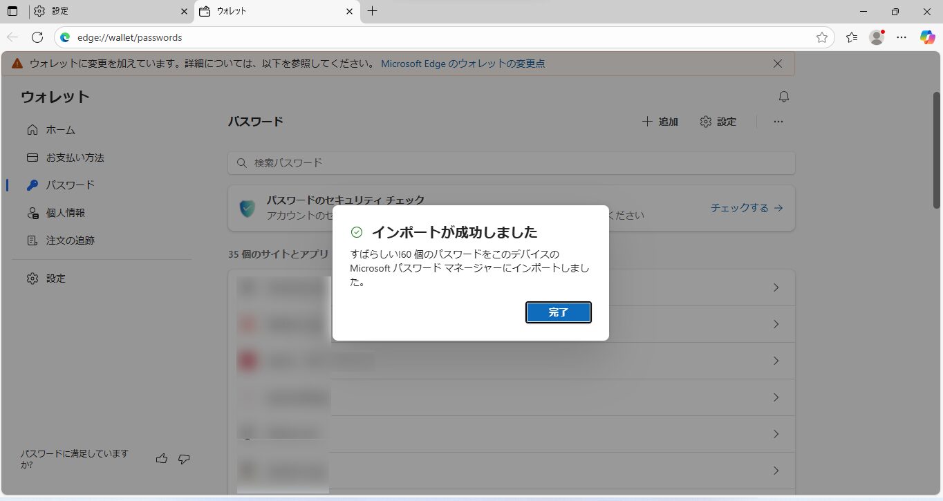
Task: Open 設定 in the wallet sidebar
Action: (102, 278)
